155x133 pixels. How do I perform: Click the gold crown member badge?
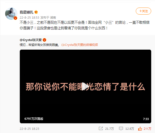(36, 12)
